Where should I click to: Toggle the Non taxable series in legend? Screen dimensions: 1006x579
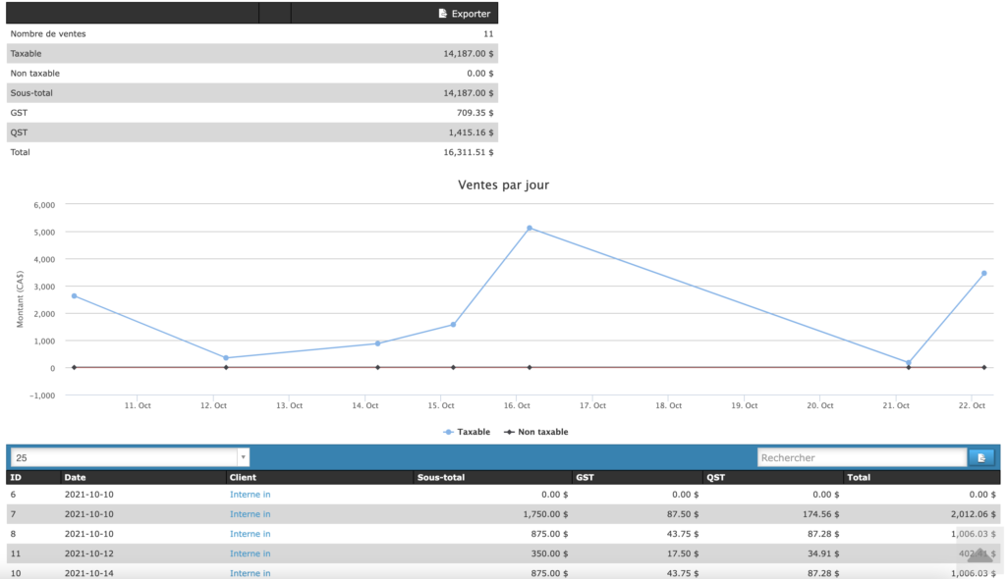535,432
